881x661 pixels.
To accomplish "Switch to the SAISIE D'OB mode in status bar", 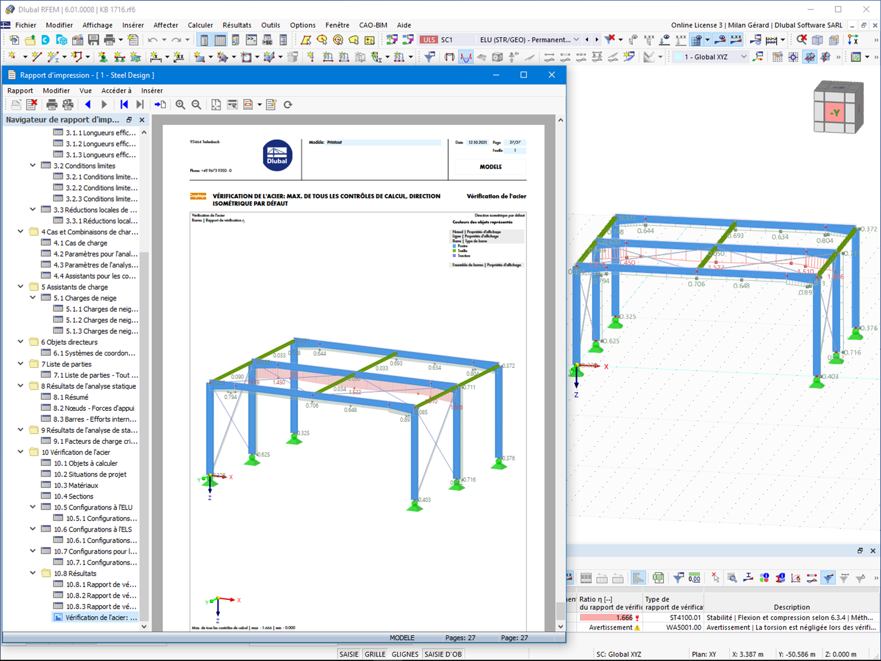I will (443, 654).
